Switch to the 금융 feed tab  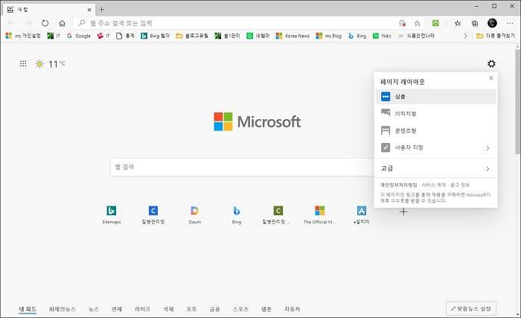[214, 309]
